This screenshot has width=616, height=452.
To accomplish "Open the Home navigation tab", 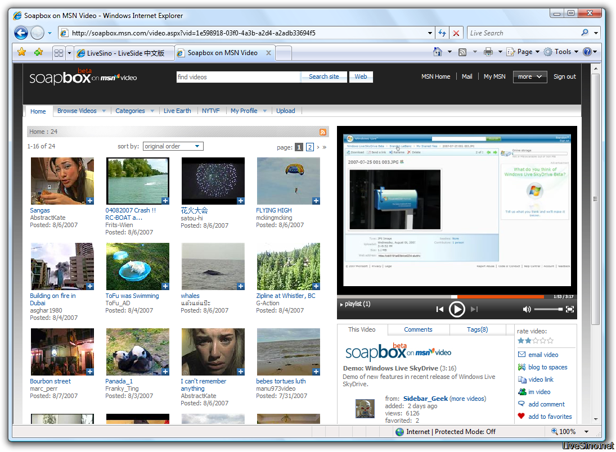I will pyautogui.click(x=38, y=111).
